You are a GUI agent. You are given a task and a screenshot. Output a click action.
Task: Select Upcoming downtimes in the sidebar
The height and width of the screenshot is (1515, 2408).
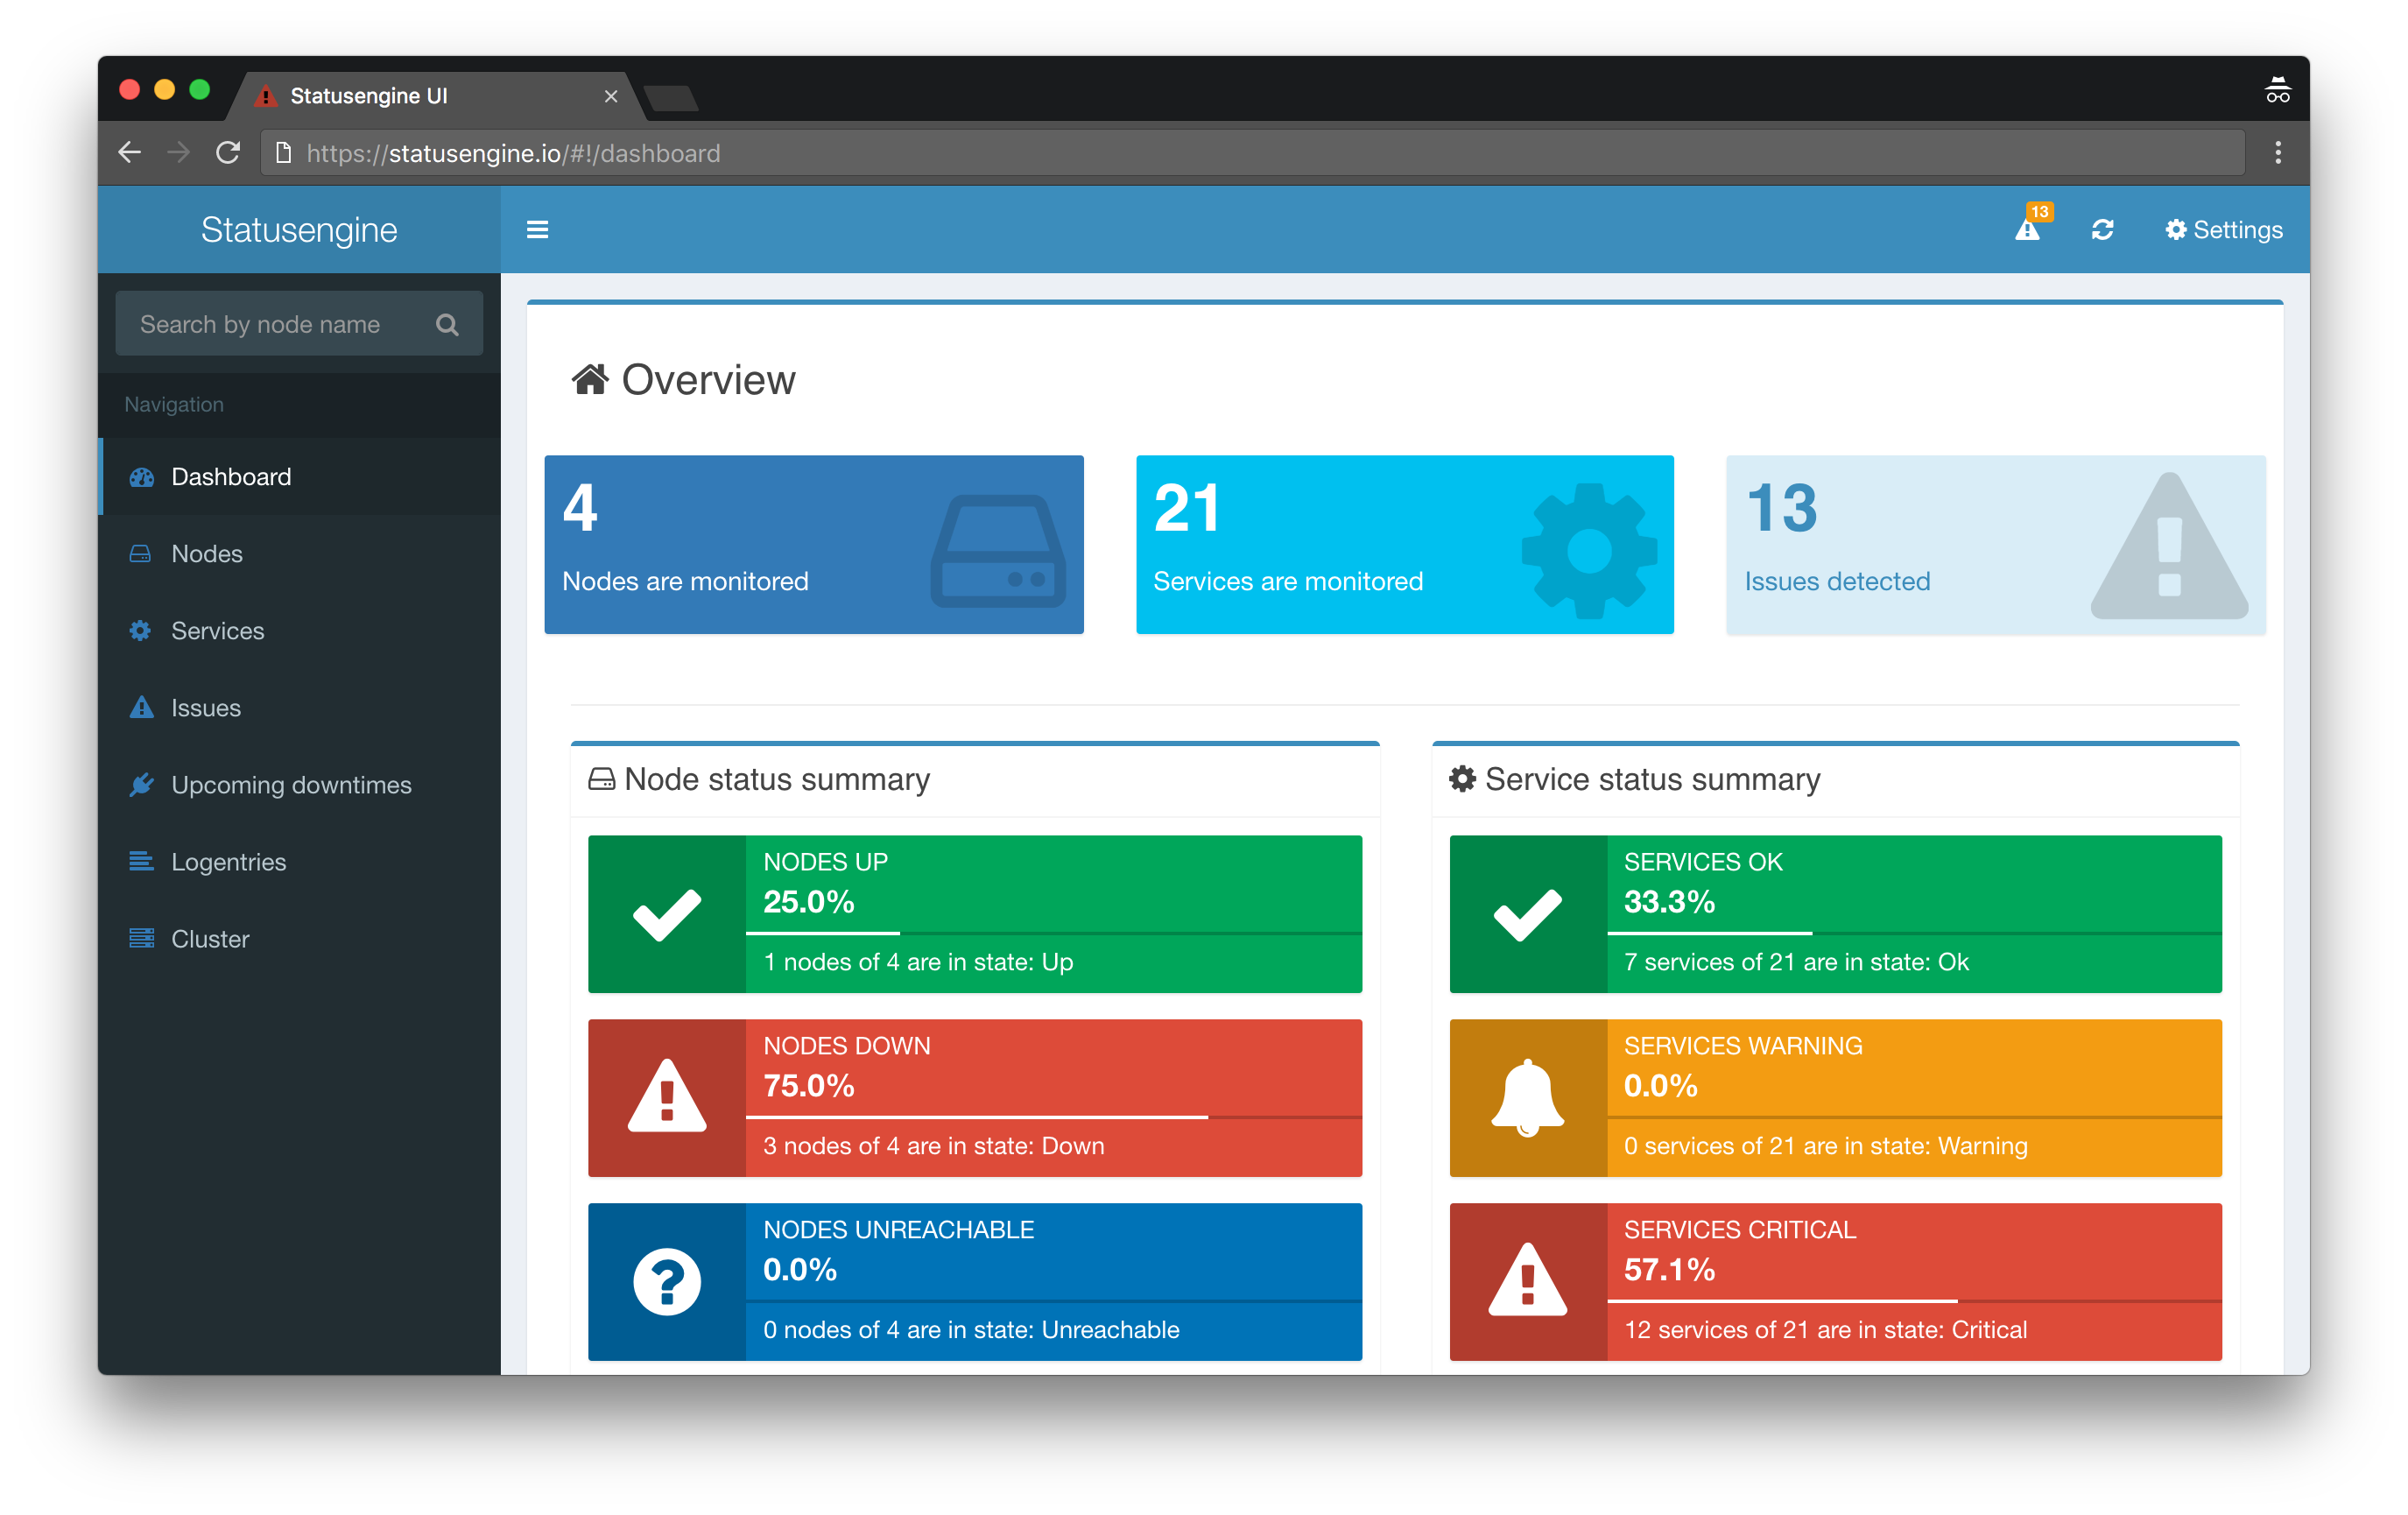(300, 785)
